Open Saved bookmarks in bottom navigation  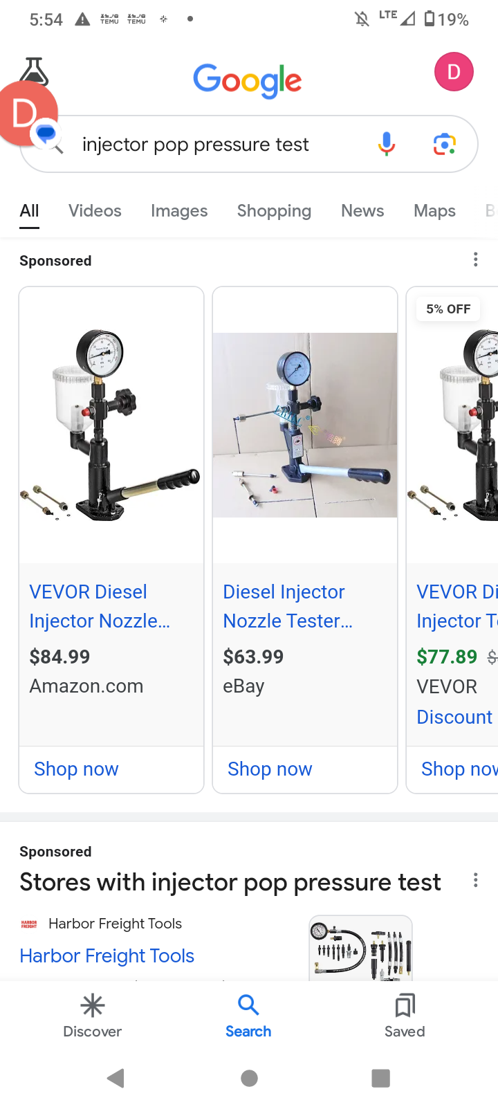point(405,1016)
